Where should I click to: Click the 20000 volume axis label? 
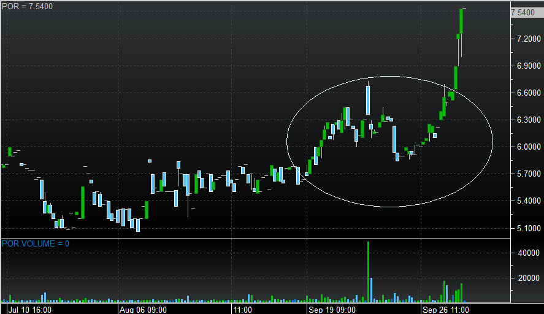click(x=529, y=278)
